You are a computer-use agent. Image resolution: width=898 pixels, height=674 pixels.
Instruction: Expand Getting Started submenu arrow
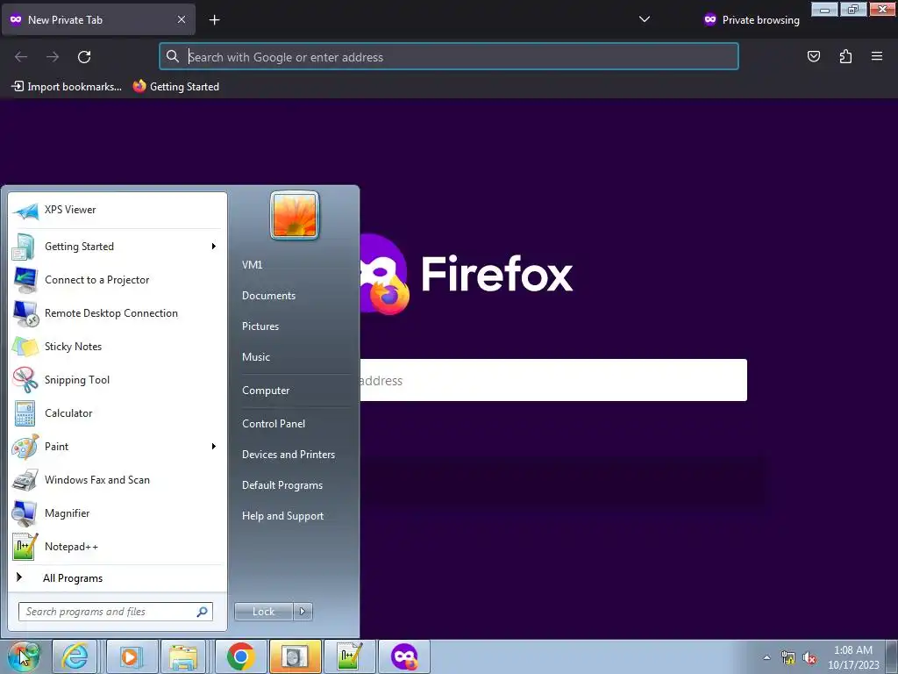[x=214, y=247]
